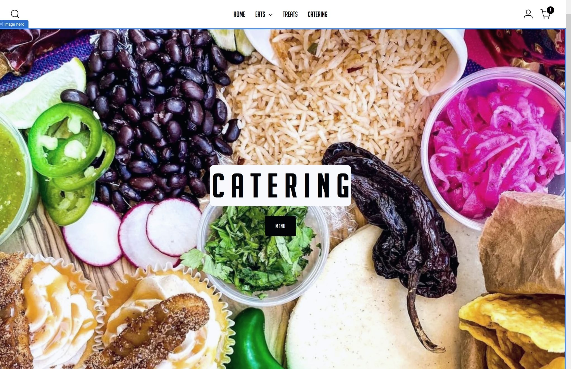Viewport: 571px width, 369px height.
Task: Expand the chevron next to EATS
Action: click(271, 15)
